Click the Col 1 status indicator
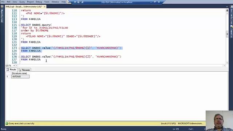The image size is (233, 131). (x=191, y=129)
